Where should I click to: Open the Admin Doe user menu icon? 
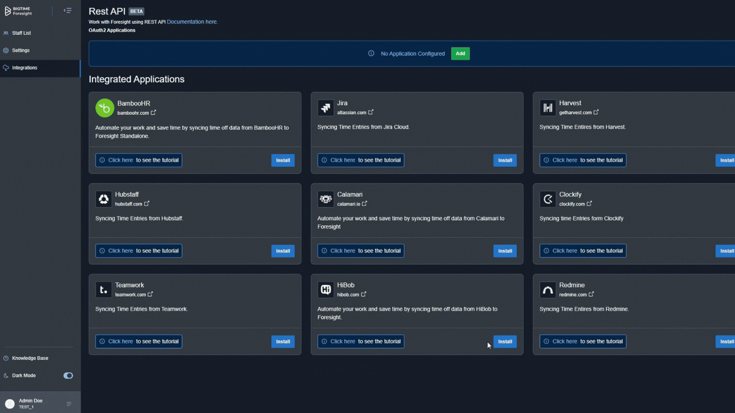point(69,404)
